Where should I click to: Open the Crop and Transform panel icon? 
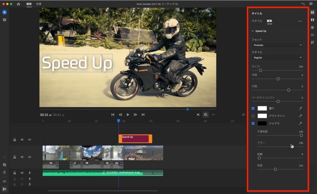click(x=312, y=42)
